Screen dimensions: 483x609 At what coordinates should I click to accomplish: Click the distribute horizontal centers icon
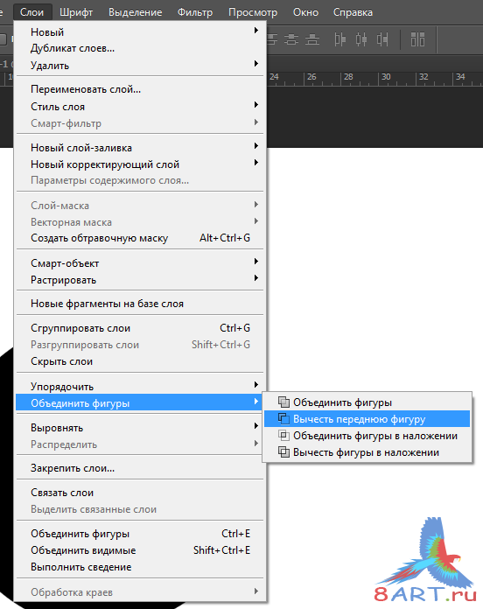click(361, 39)
